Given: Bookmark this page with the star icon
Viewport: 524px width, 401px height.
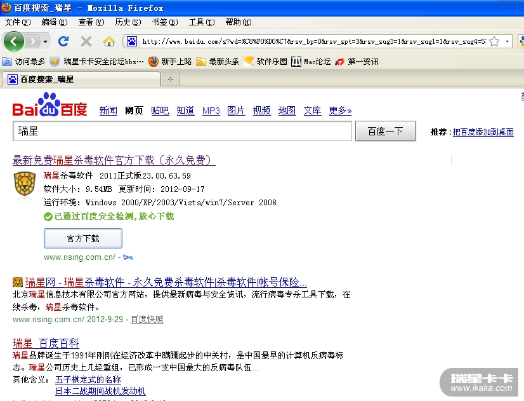Looking at the screenshot, I should coord(494,41).
